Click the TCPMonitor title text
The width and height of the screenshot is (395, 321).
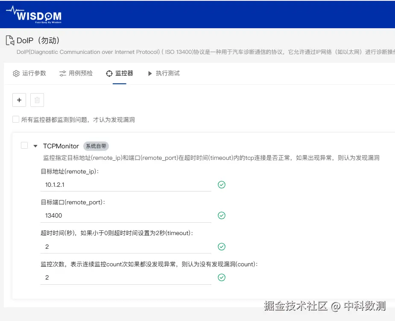61,146
